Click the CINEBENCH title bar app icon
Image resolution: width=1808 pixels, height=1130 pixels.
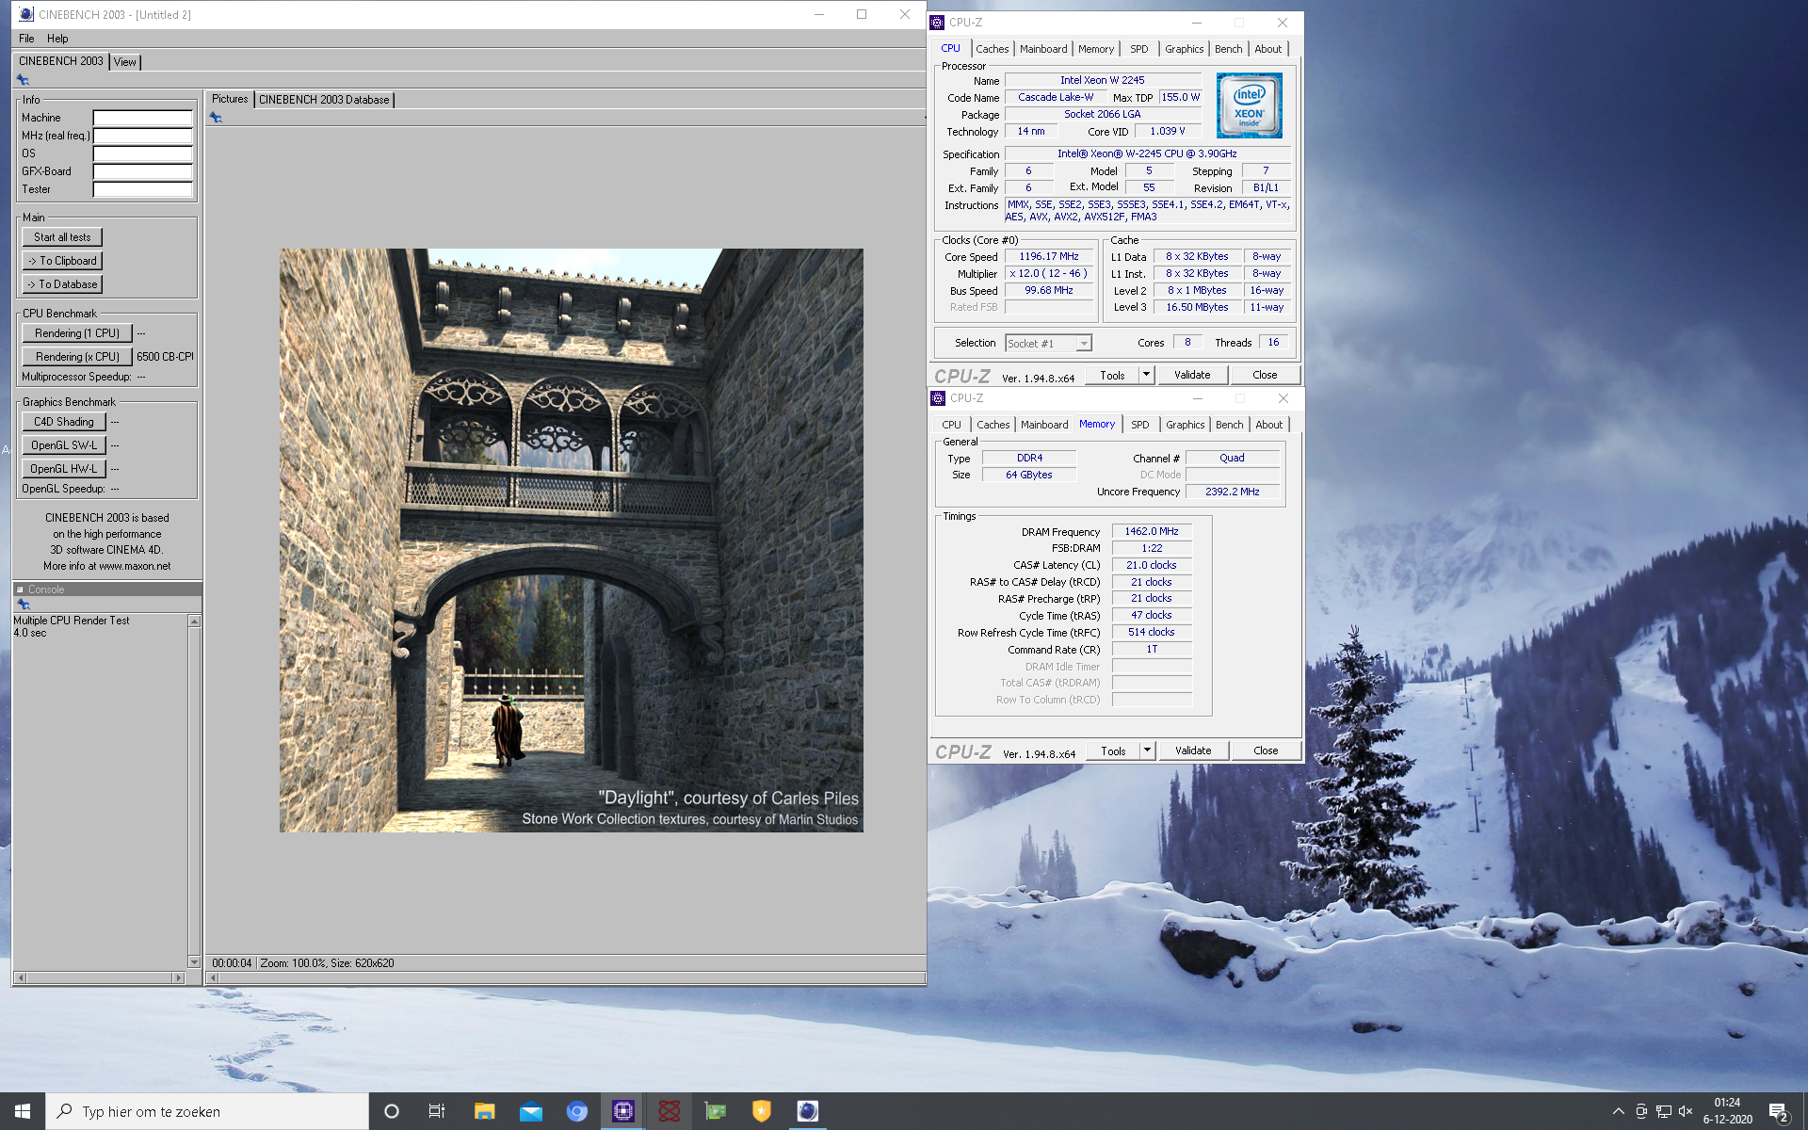coord(26,14)
